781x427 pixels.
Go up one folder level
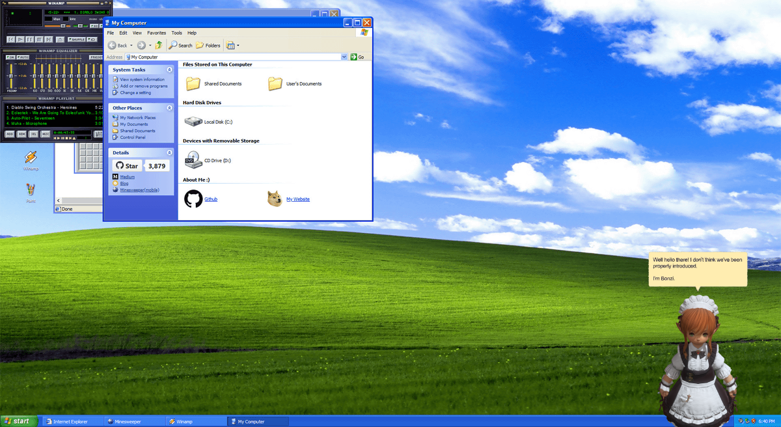tap(159, 46)
